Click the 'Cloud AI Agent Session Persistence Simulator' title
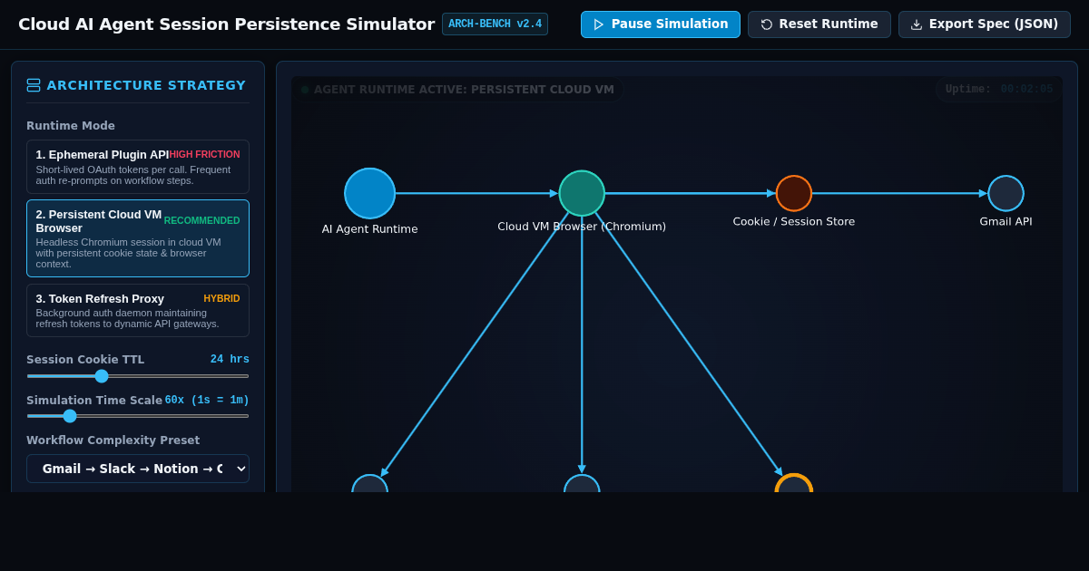Viewport: 1089px width, 571px height. point(226,24)
